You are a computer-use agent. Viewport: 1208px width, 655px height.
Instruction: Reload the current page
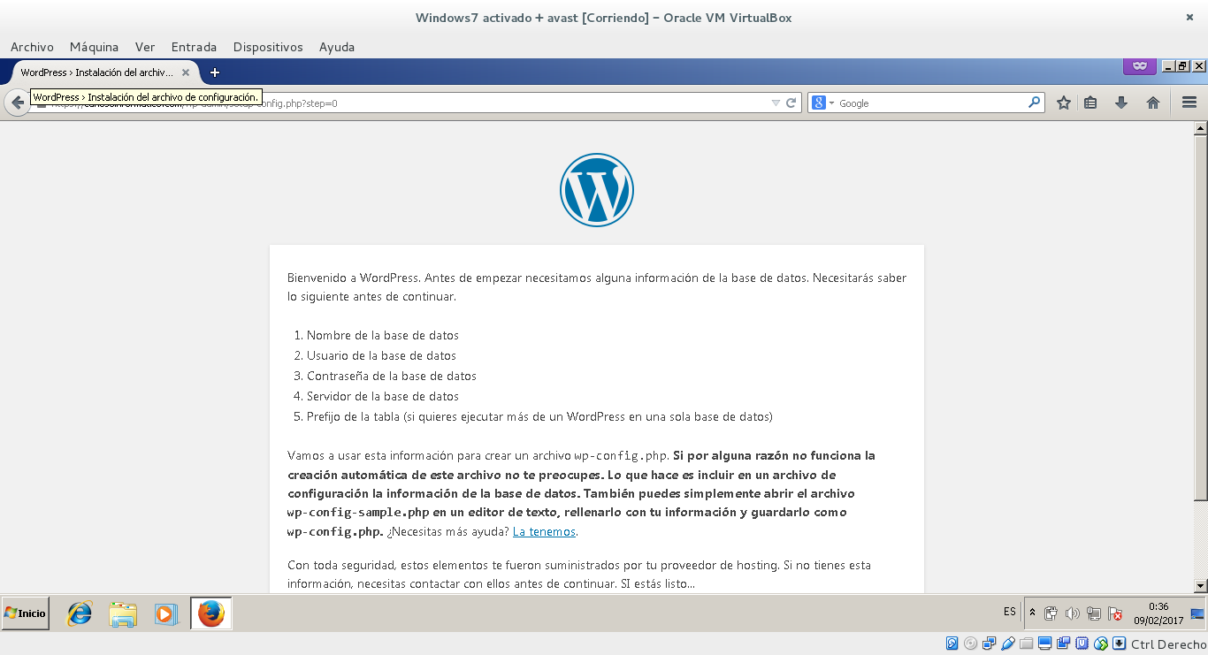pos(791,103)
